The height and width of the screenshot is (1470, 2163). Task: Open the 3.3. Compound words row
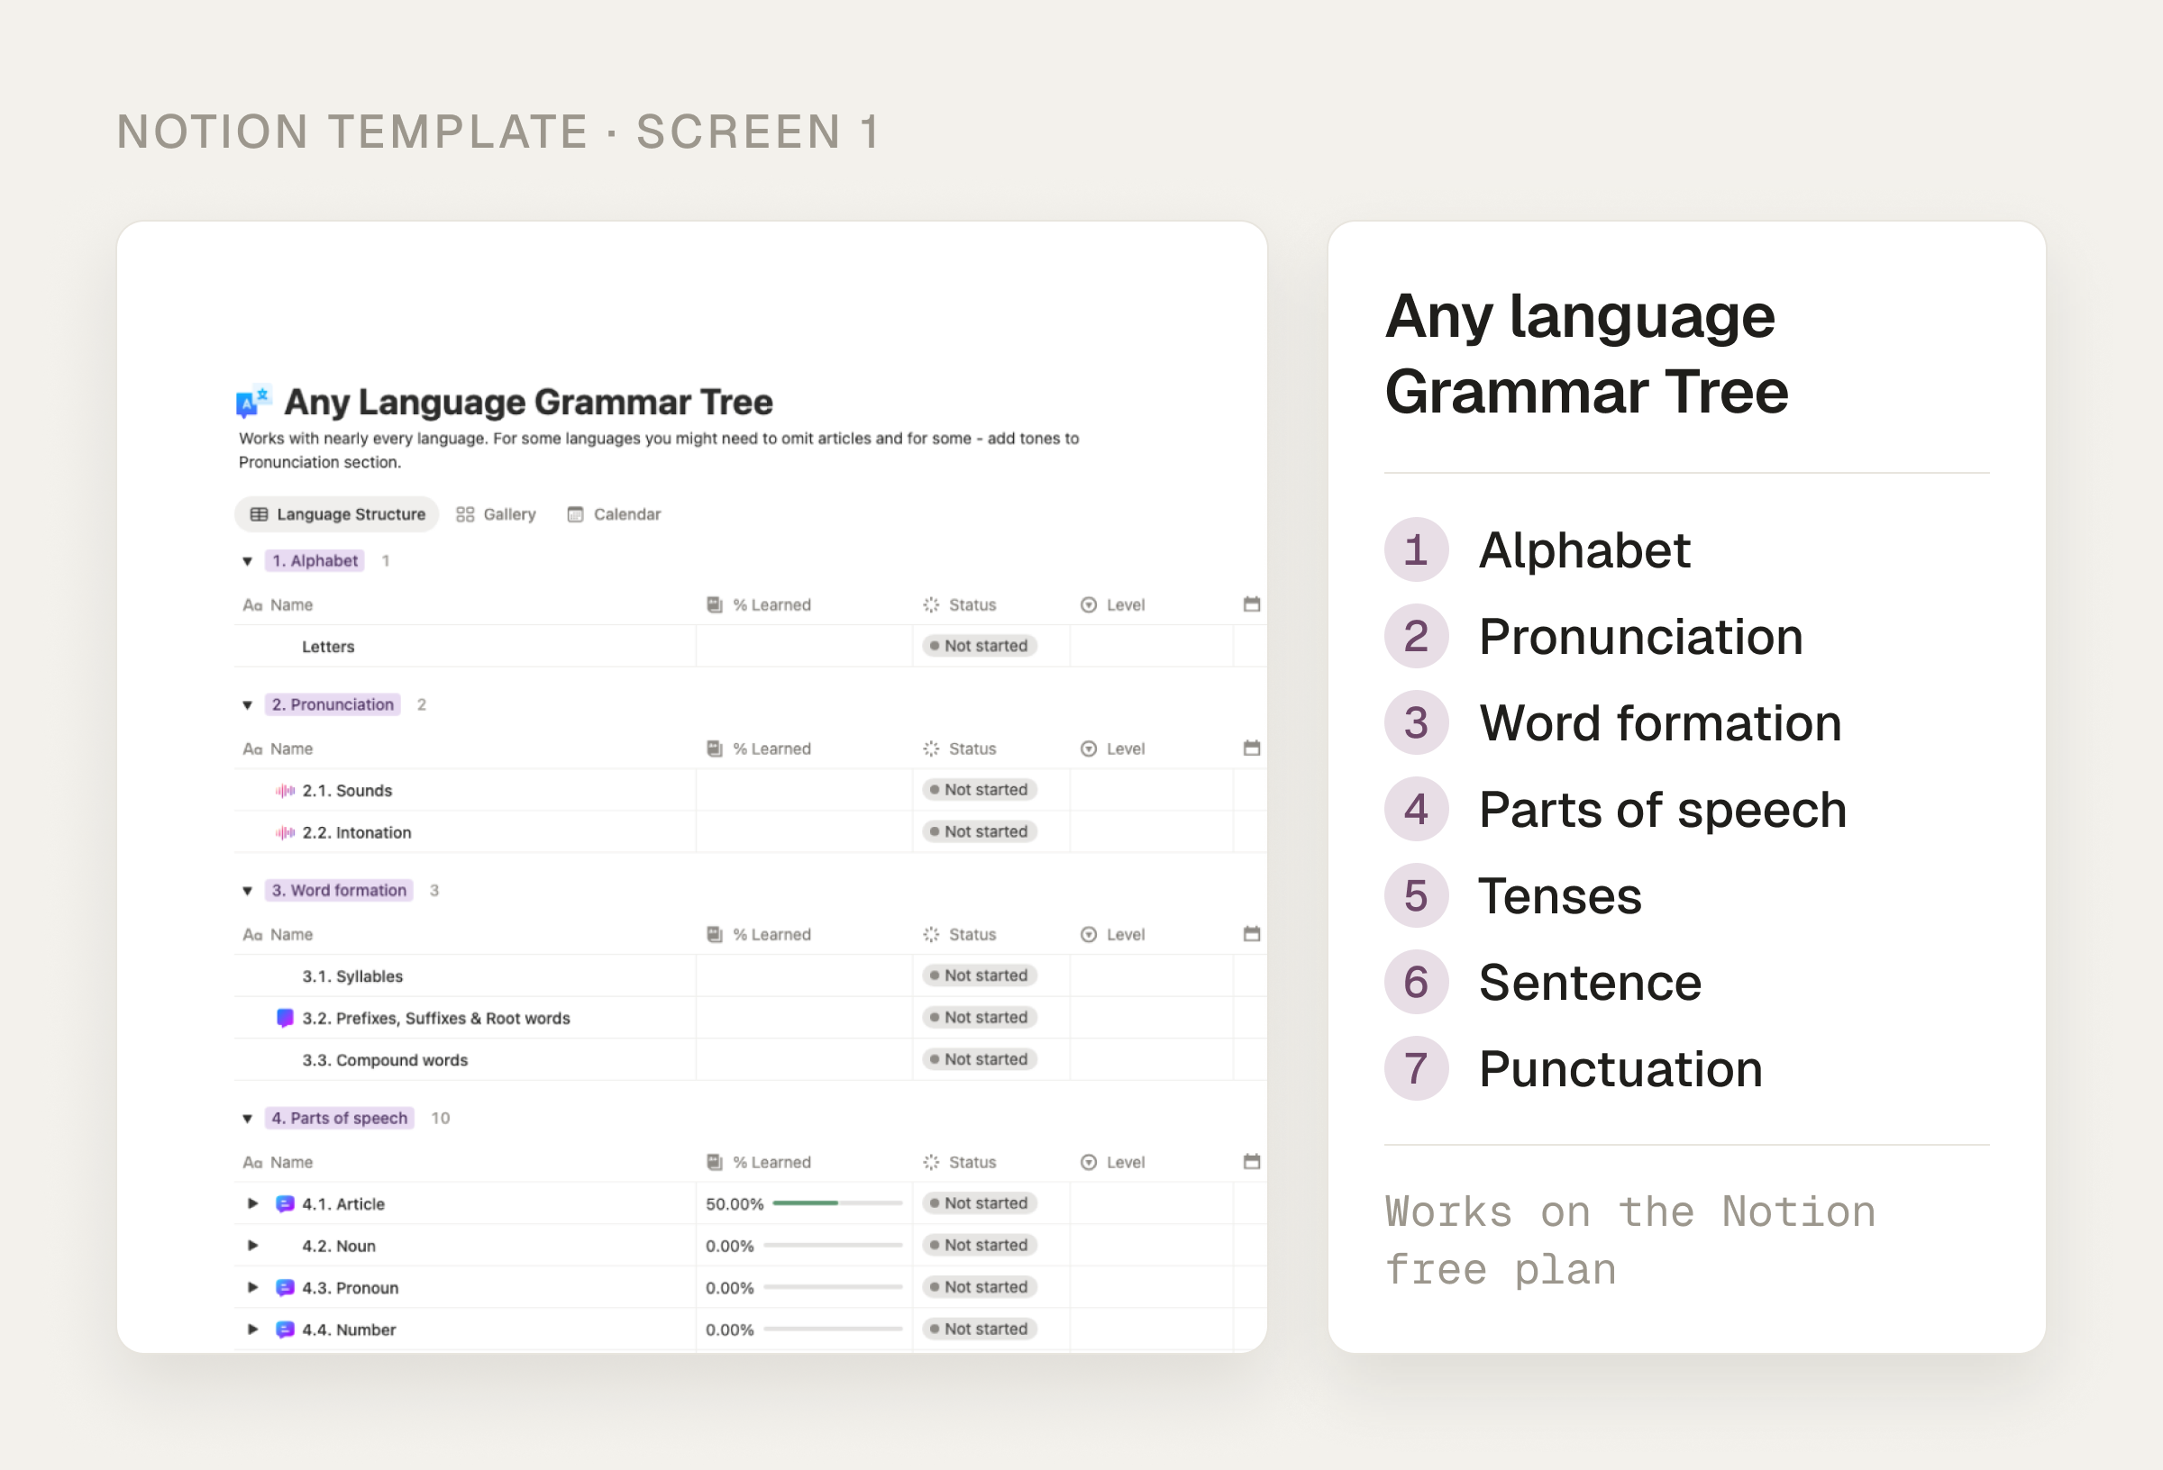[x=385, y=1059]
